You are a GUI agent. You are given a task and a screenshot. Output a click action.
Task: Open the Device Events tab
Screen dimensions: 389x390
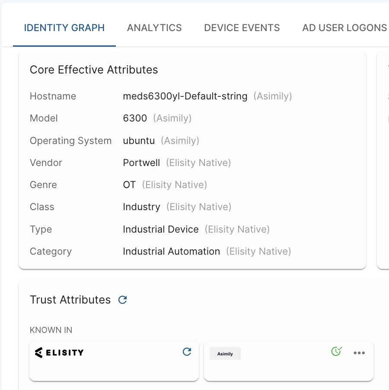coord(242,28)
